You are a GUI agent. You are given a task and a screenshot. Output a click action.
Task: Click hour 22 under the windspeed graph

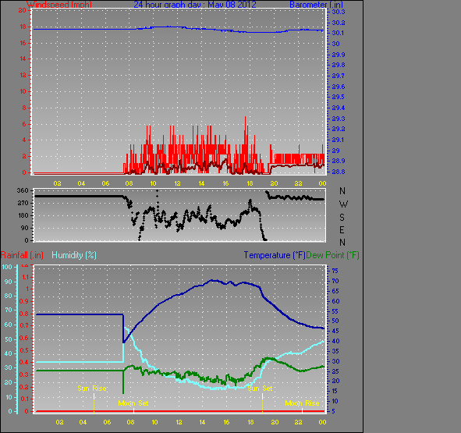click(x=299, y=183)
